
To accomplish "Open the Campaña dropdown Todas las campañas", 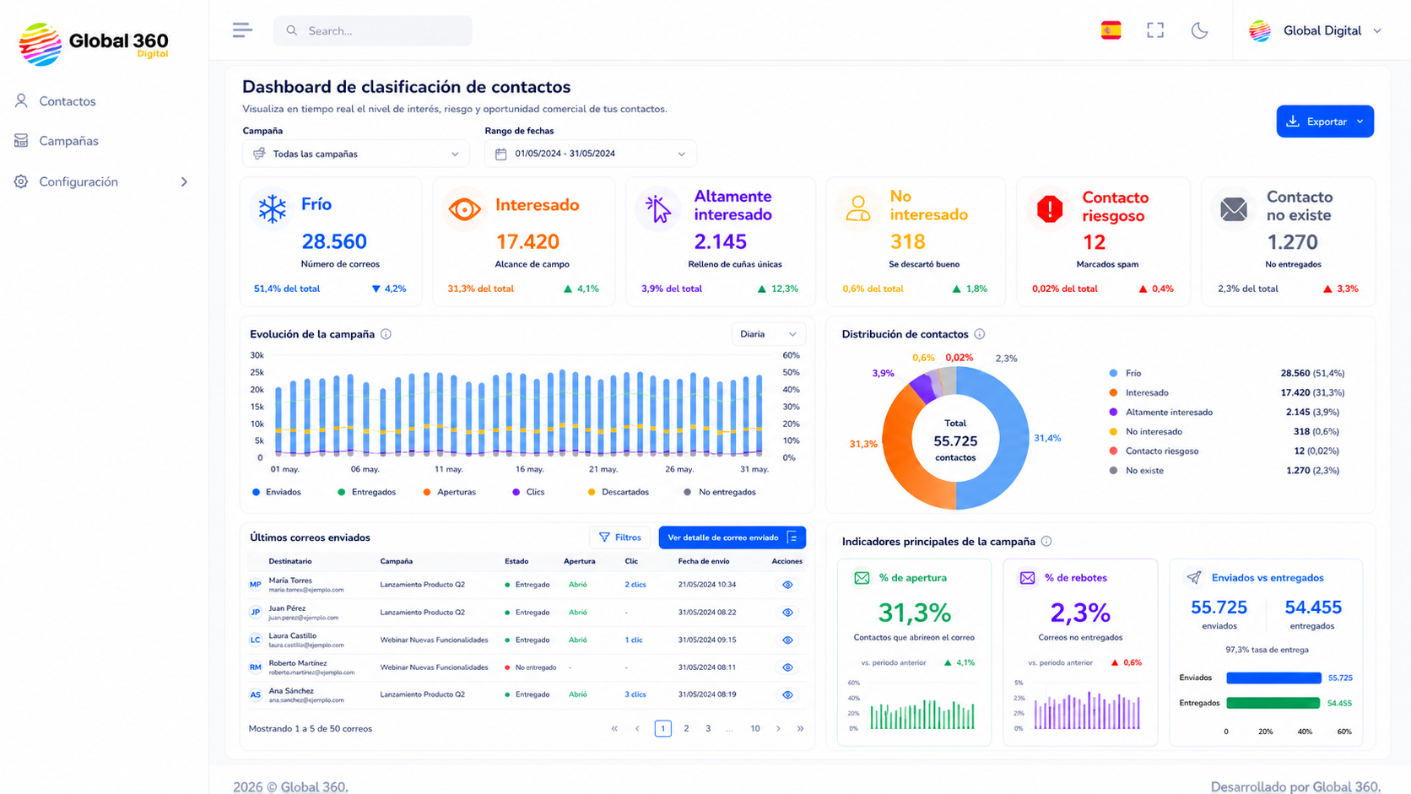I will [355, 154].
